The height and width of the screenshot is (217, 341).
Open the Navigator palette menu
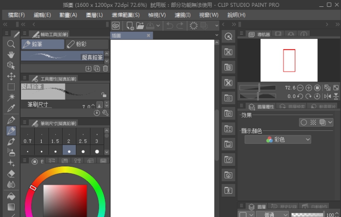click(241, 33)
